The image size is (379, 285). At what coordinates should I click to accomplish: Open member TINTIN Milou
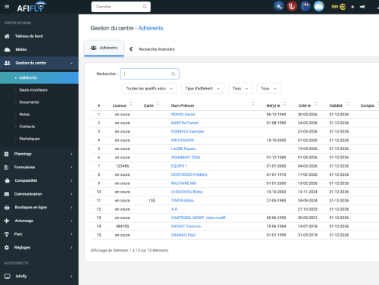[183, 200]
